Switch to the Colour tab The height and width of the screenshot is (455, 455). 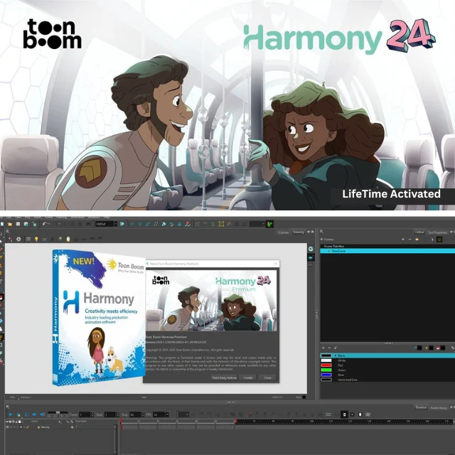[x=419, y=232]
